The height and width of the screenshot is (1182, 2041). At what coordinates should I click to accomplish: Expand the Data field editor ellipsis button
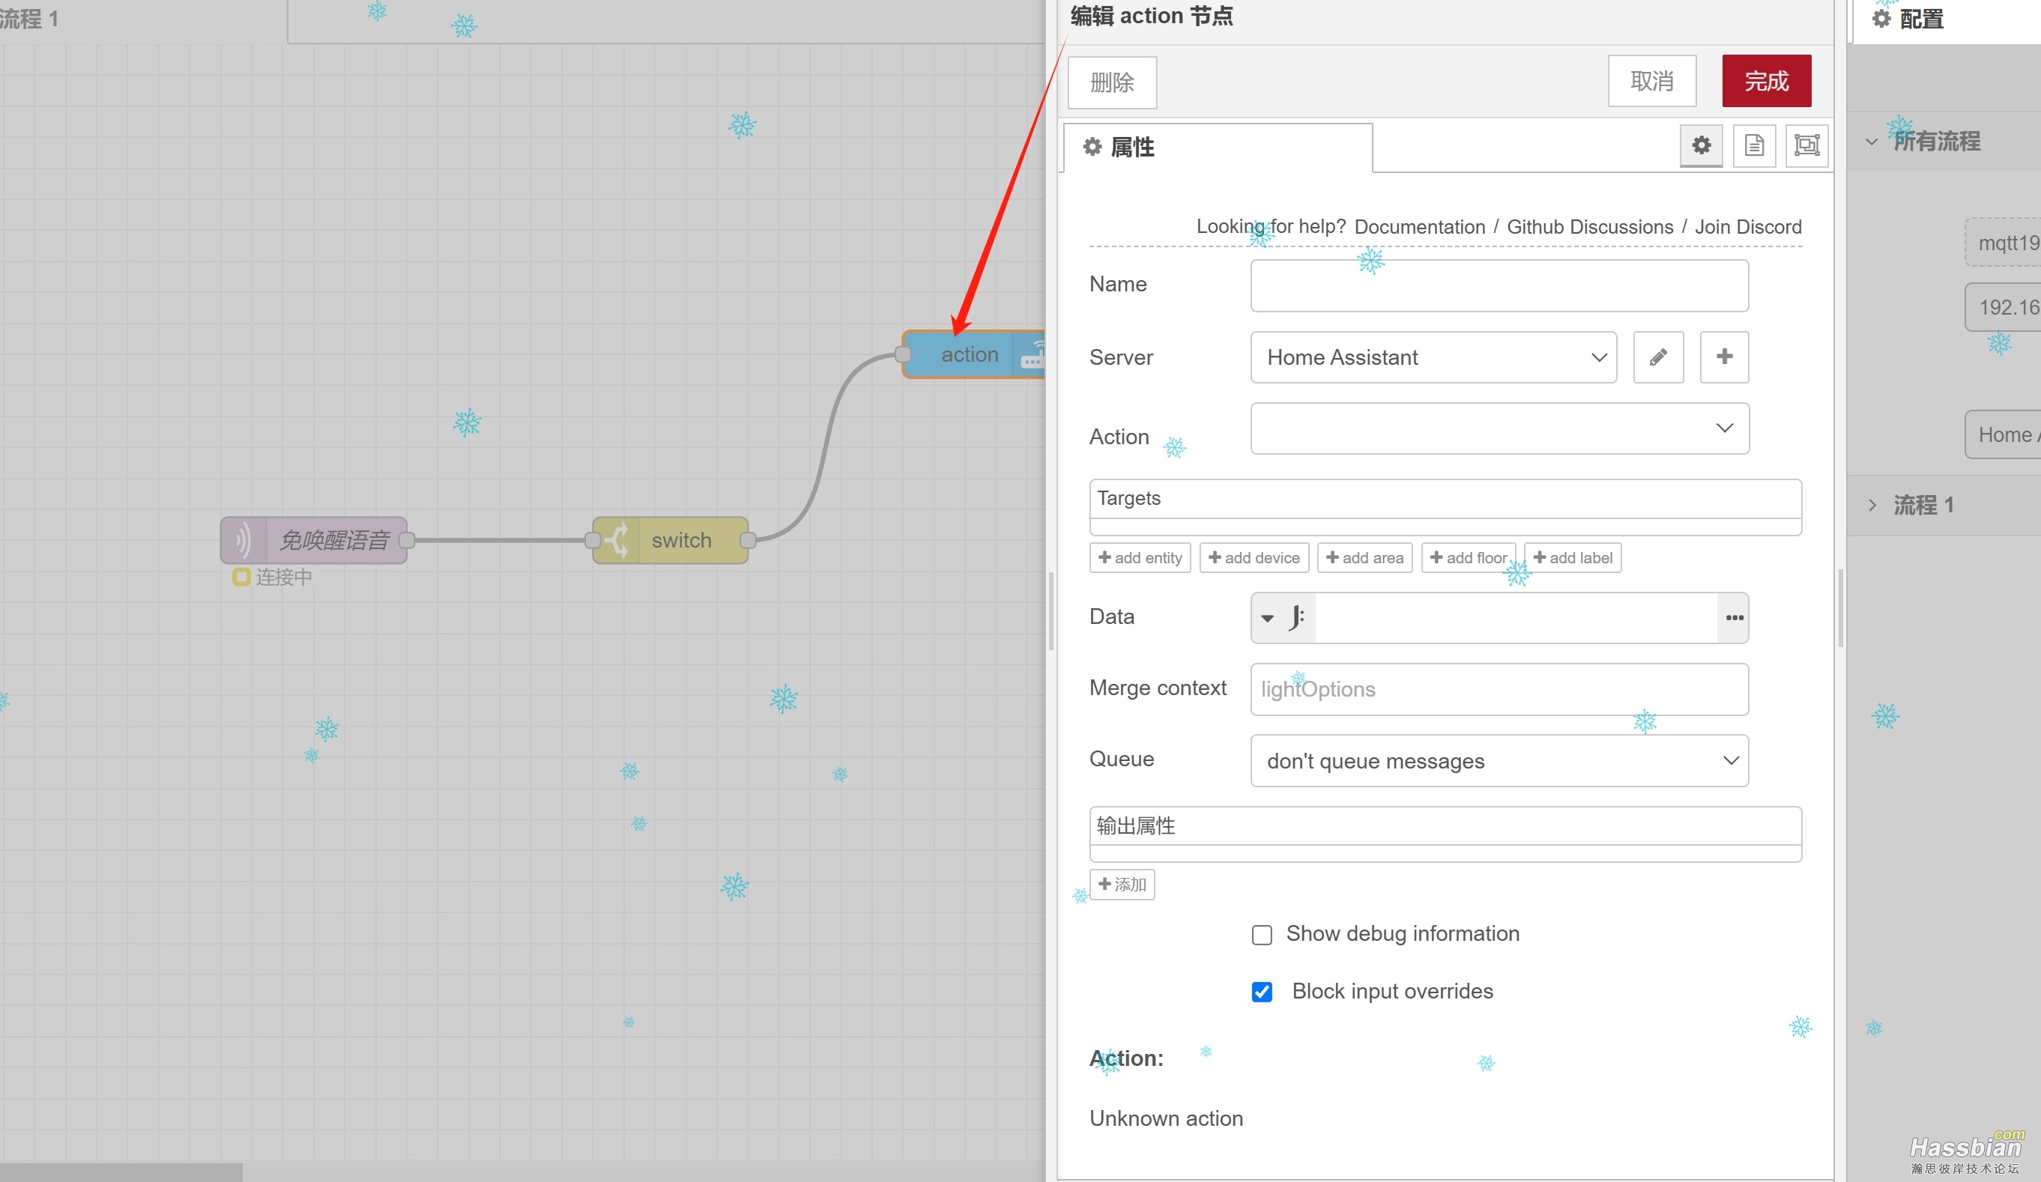tap(1733, 618)
